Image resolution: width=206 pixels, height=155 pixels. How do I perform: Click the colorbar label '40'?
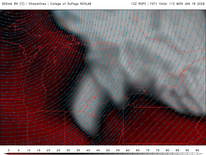click(88, 150)
